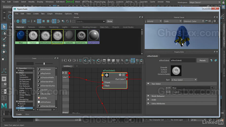Open the Graph menu in Hypershade
The height and width of the screenshot is (127, 226).
point(50,14)
